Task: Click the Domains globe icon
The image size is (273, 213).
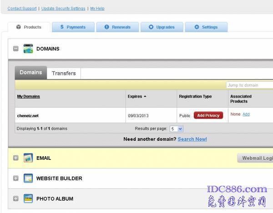Action: (28, 49)
